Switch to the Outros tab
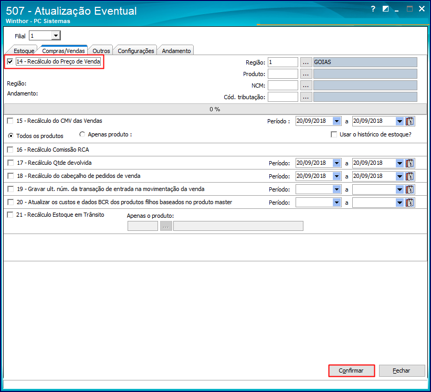Image resolution: width=431 pixels, height=392 pixels. (x=101, y=51)
